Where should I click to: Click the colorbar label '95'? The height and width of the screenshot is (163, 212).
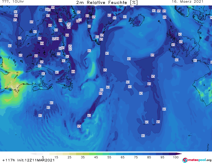click(162, 157)
